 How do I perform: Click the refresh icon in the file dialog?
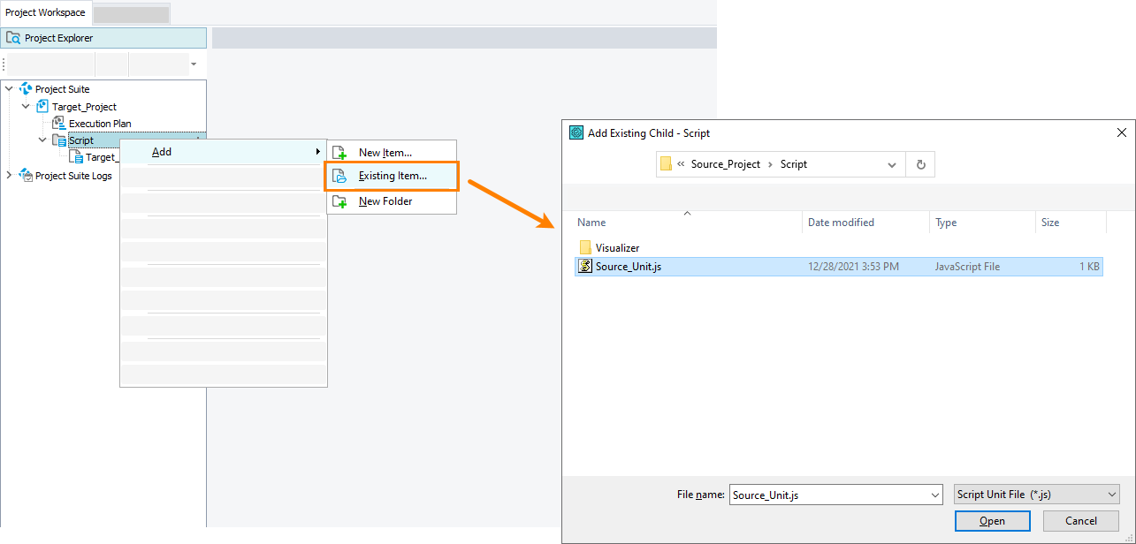pos(920,164)
